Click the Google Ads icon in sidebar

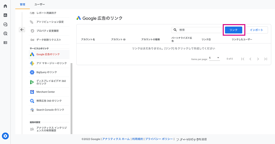click(32, 54)
